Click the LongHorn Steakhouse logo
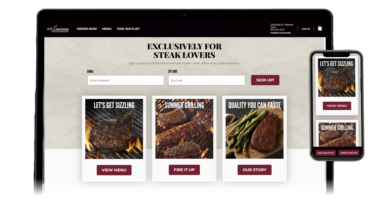 [58, 29]
